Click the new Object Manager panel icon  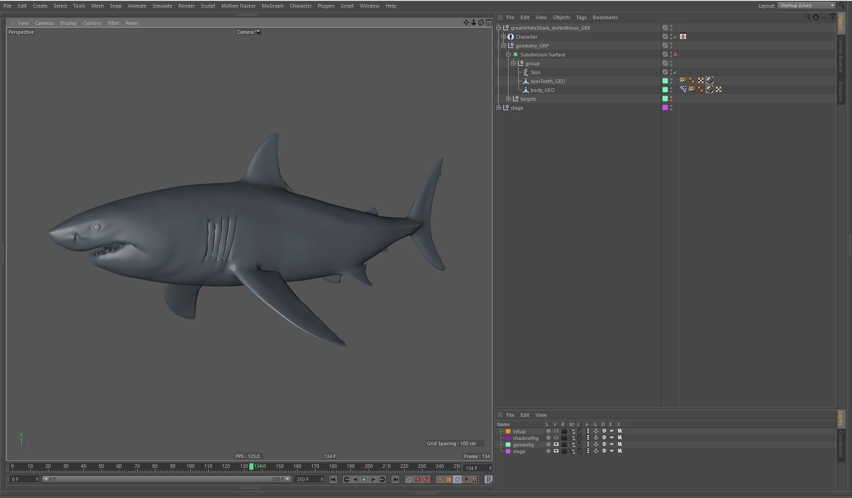click(x=832, y=17)
